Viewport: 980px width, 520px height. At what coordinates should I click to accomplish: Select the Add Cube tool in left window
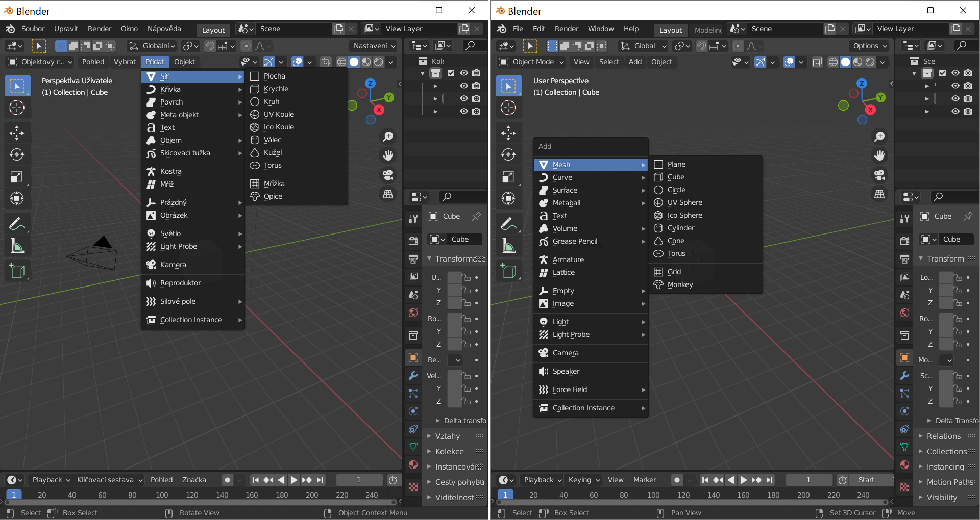(17, 271)
